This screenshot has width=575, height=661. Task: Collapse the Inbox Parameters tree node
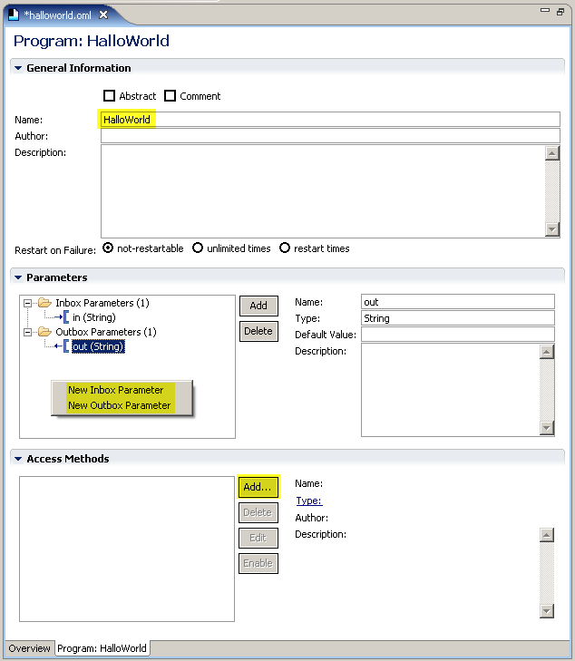click(27, 303)
